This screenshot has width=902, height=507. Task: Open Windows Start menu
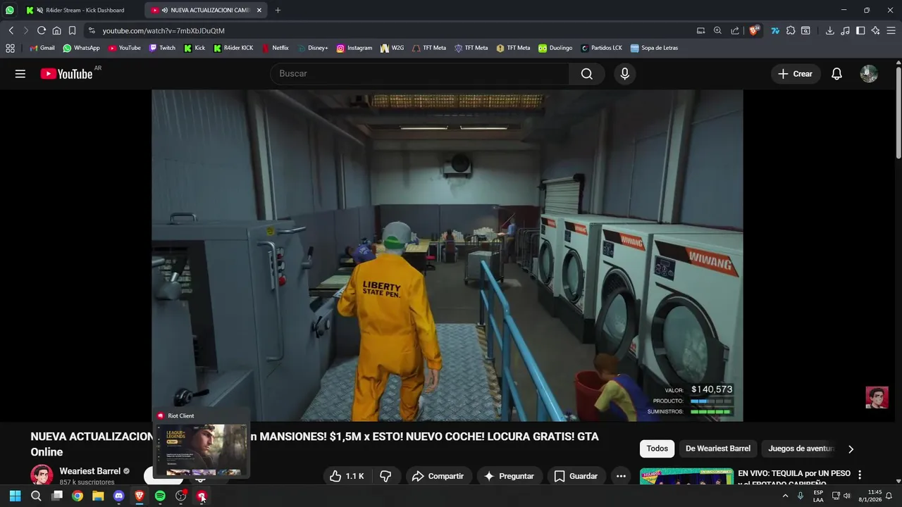[15, 496]
